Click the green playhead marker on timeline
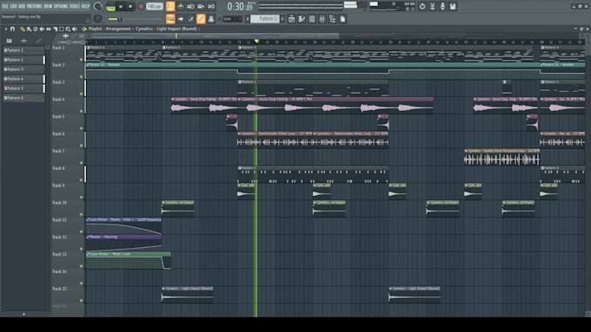This screenshot has width=591, height=332. coord(256,41)
